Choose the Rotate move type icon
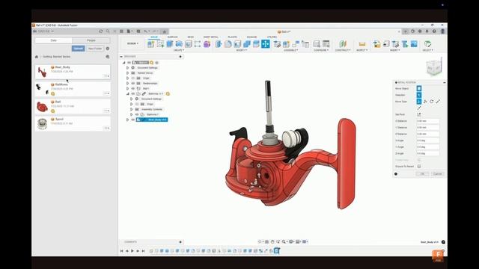This screenshot has width=479, height=269. [x=432, y=102]
